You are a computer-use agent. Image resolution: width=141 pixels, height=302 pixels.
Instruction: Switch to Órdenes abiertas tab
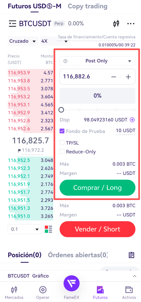(78, 255)
